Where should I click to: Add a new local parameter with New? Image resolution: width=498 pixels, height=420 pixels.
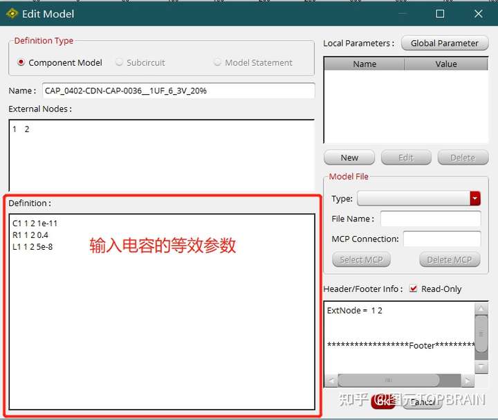click(349, 158)
